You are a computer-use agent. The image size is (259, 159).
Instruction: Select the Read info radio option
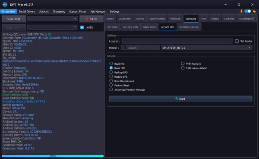[x=111, y=64]
